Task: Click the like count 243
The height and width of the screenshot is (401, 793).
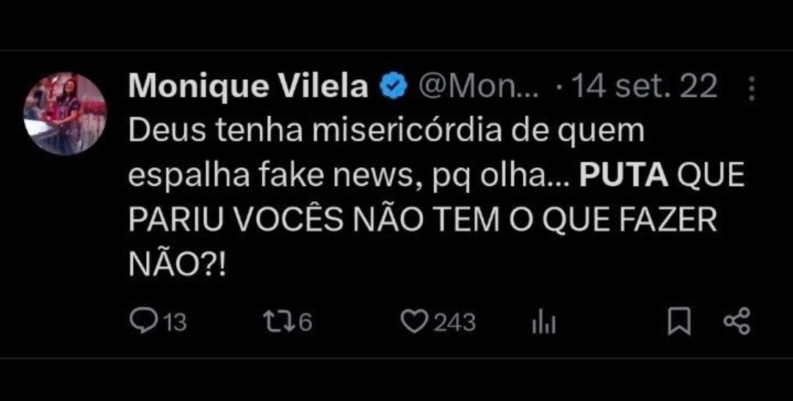Action: [455, 323]
